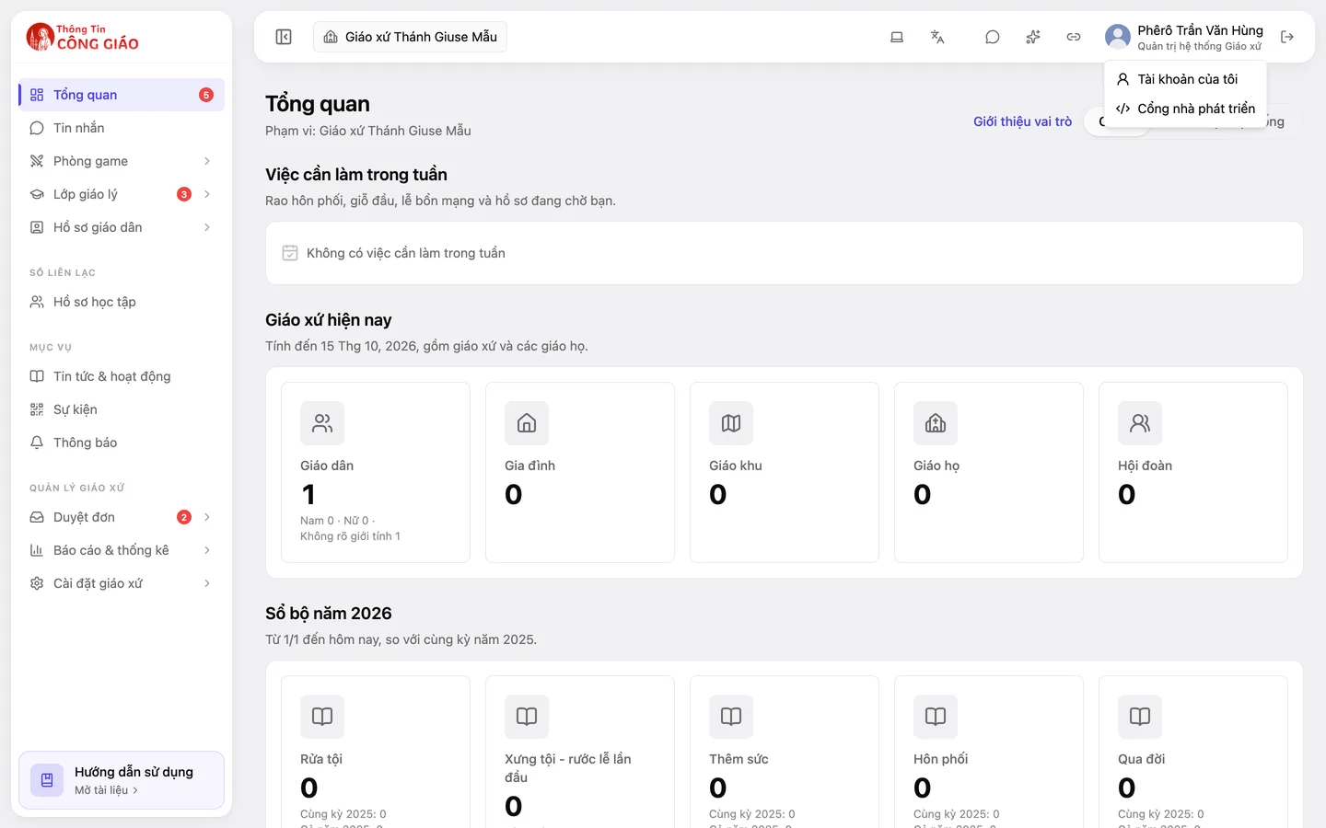
Task: Expand the Phòng game submenu chevron
Action: [x=207, y=161]
